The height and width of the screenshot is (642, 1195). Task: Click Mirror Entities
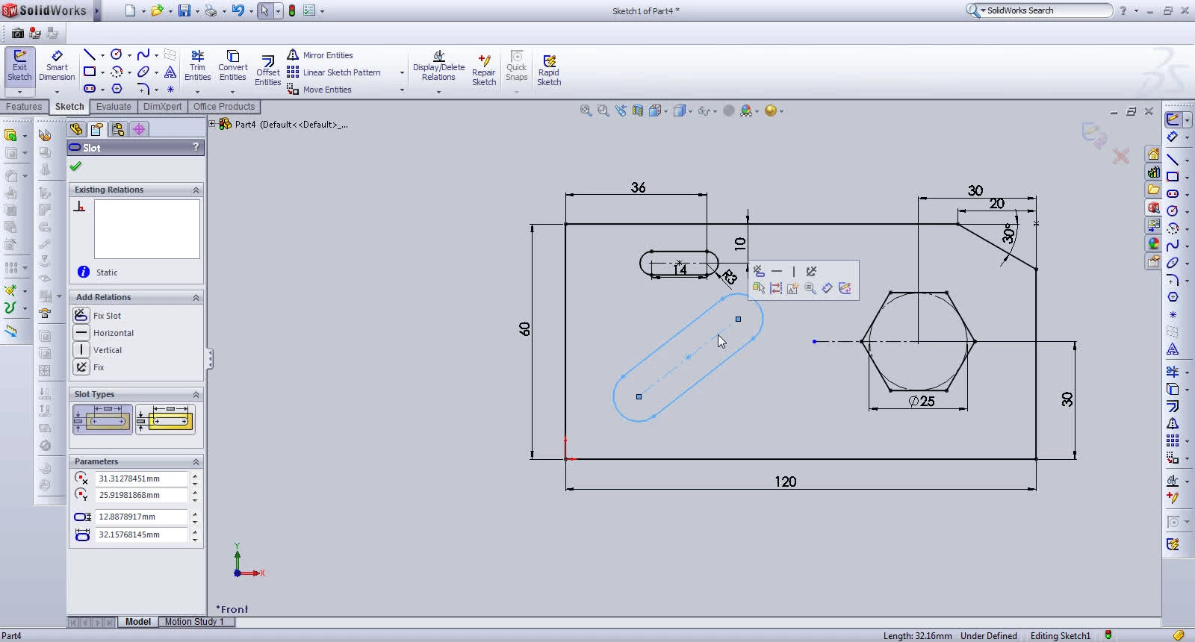pos(320,55)
